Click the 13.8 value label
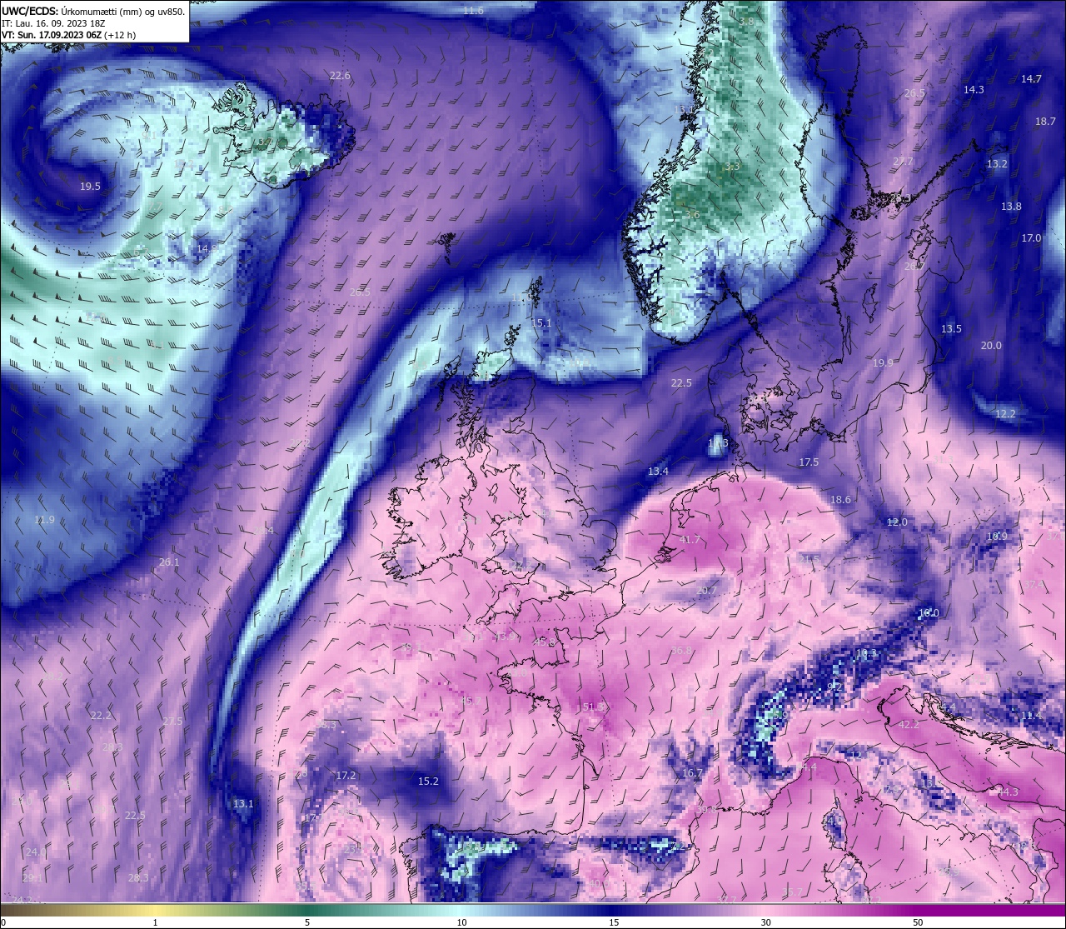Screen dimensions: 1066x929 point(1011,207)
